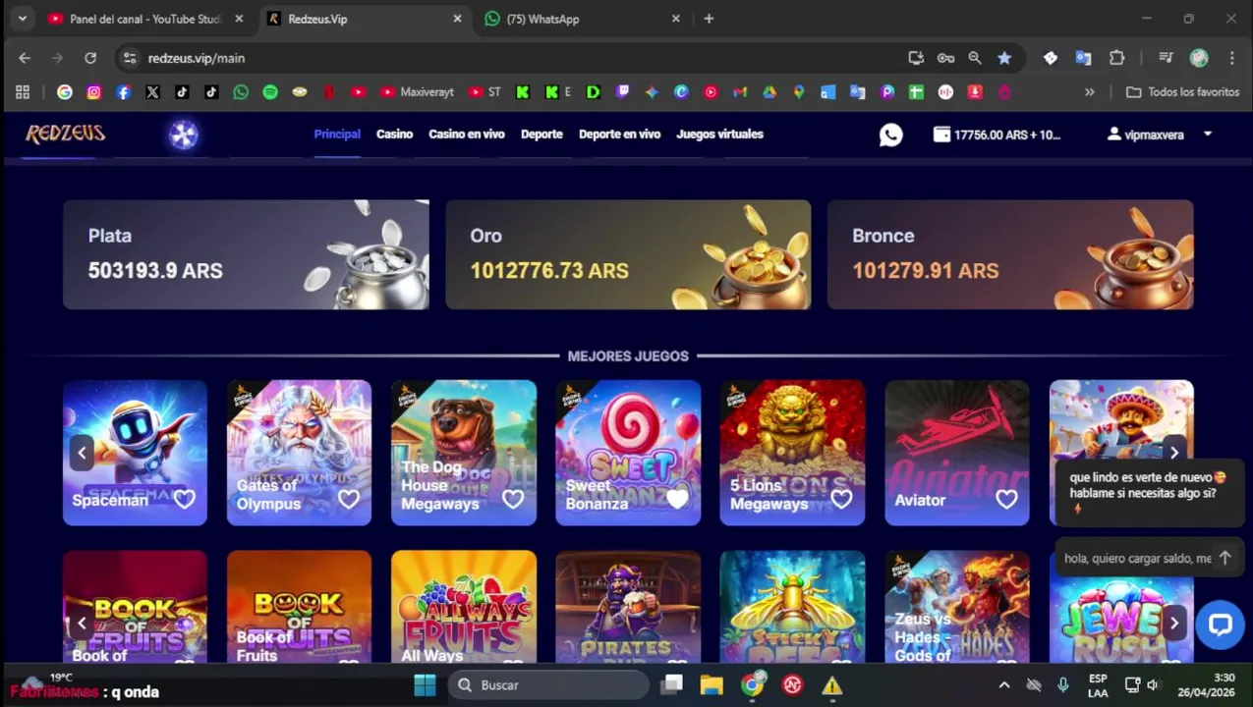Click the chat message input field

tap(1137, 558)
